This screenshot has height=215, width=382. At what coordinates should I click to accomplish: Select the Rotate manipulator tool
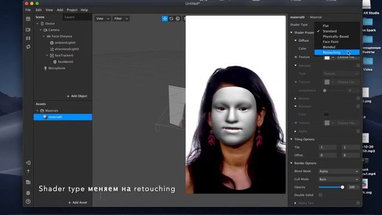(x=171, y=19)
